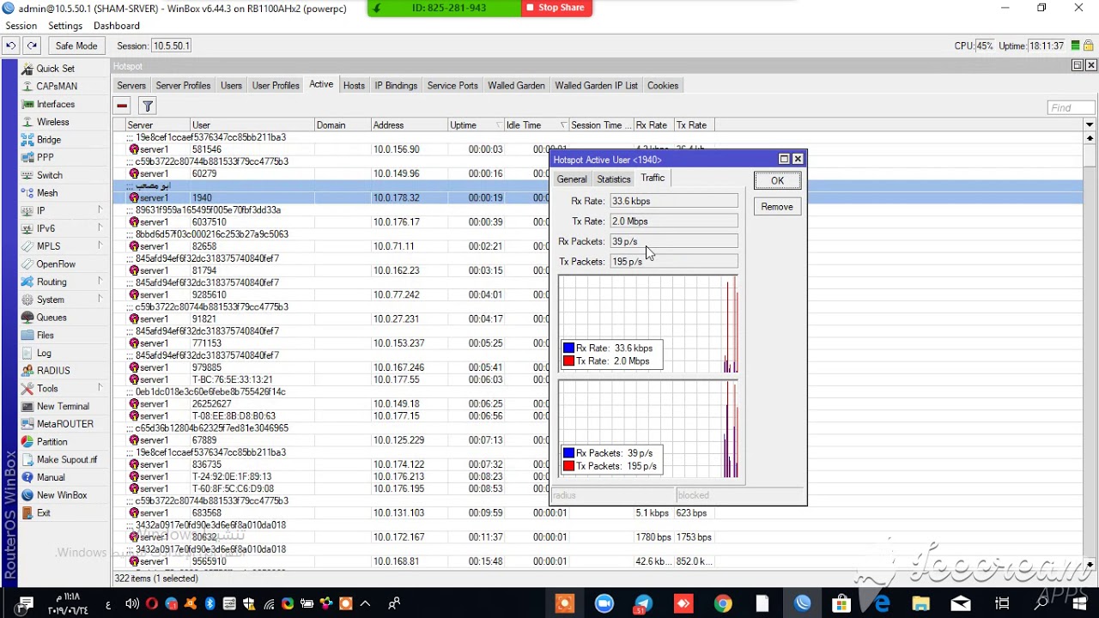
Task: Open the Session menu
Action: tap(21, 26)
